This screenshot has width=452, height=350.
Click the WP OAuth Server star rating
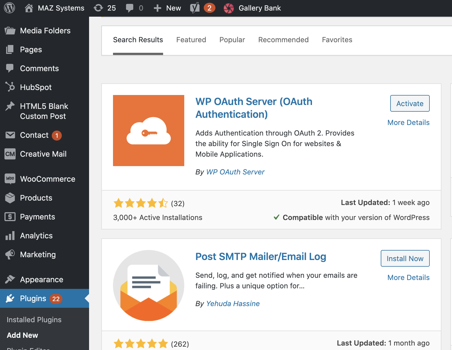pos(141,203)
